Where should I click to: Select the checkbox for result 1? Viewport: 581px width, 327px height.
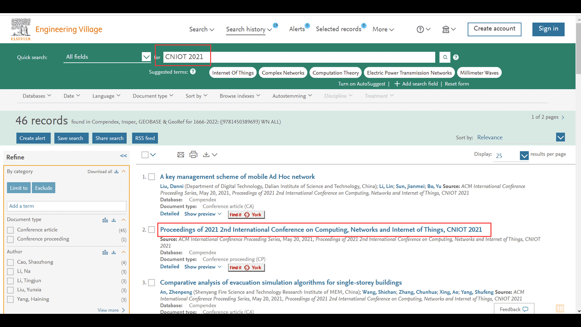(152, 177)
